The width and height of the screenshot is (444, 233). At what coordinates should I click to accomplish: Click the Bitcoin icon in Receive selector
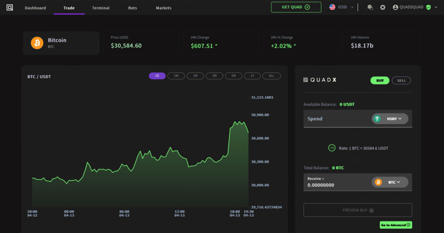pos(378,182)
